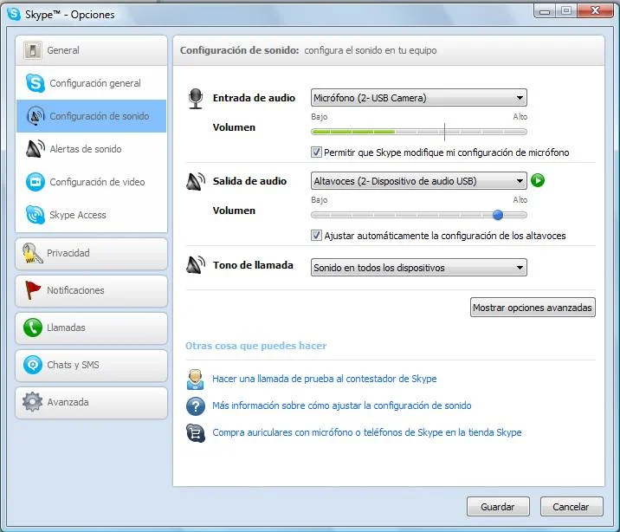This screenshot has width=620, height=532.
Task: Click the blue question mark help icon
Action: click(x=196, y=406)
